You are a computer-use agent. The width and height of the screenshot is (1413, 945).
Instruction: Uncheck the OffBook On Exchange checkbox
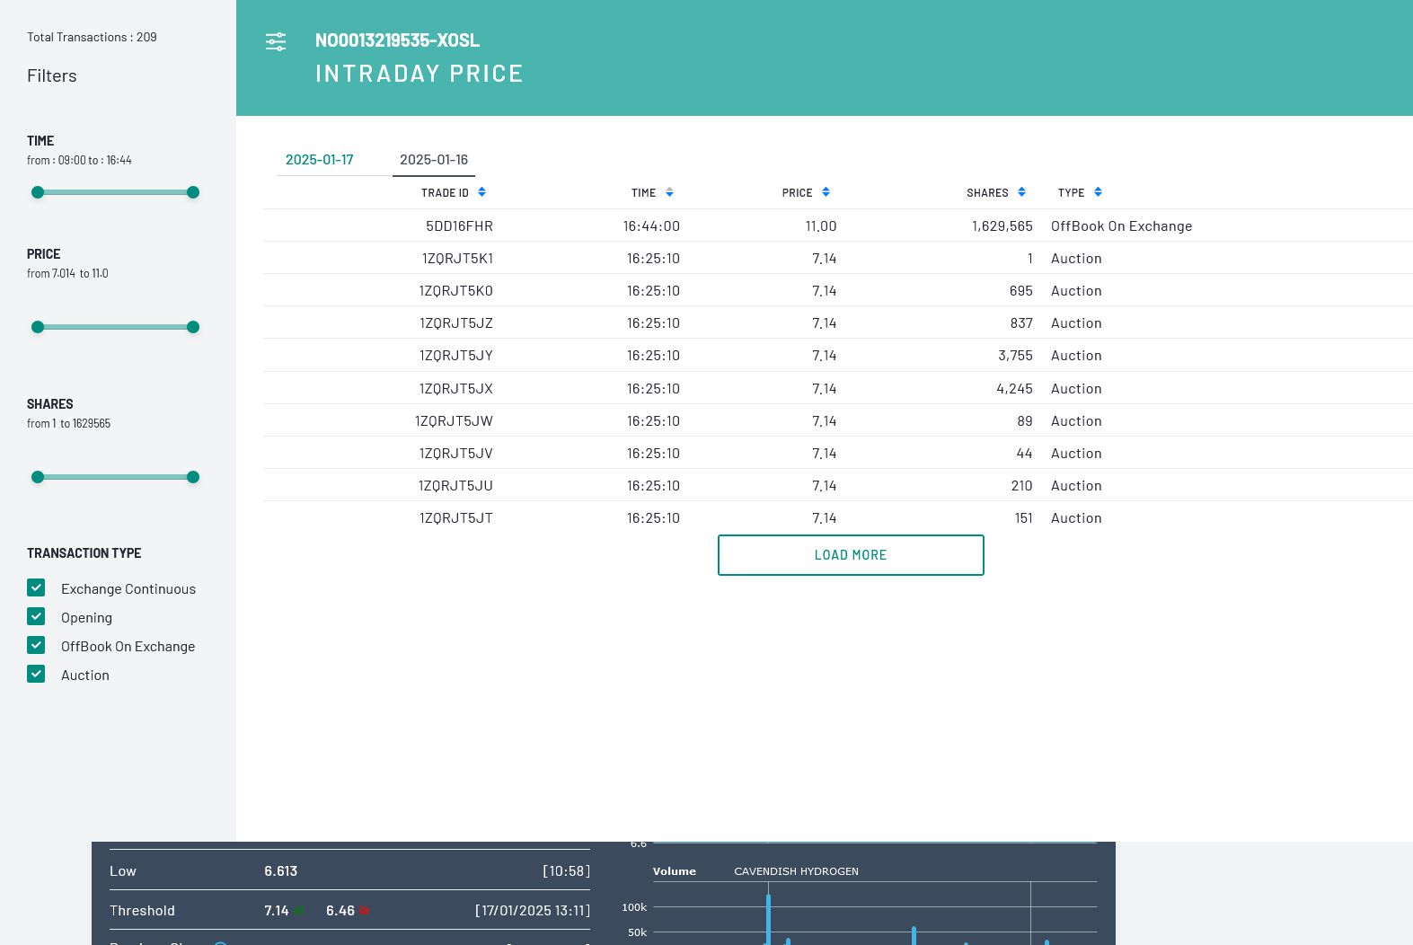pyautogui.click(x=36, y=645)
